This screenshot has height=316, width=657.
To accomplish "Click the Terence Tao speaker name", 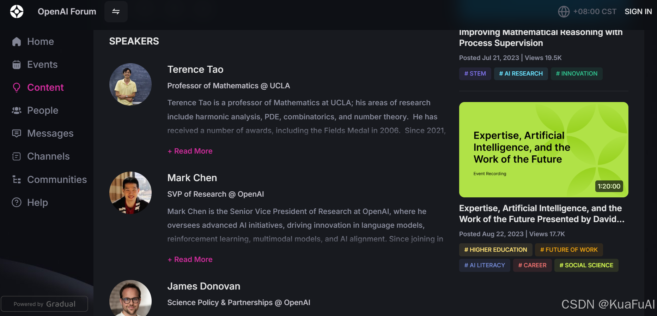I will pos(195,70).
